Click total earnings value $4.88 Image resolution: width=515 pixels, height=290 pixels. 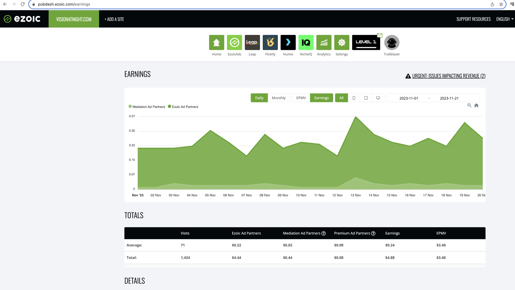click(390, 258)
